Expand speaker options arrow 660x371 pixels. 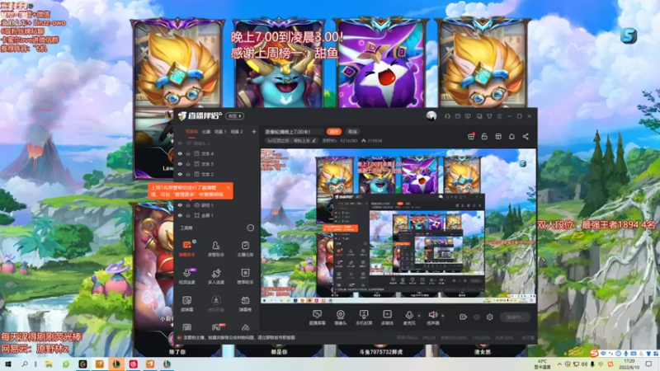(443, 316)
